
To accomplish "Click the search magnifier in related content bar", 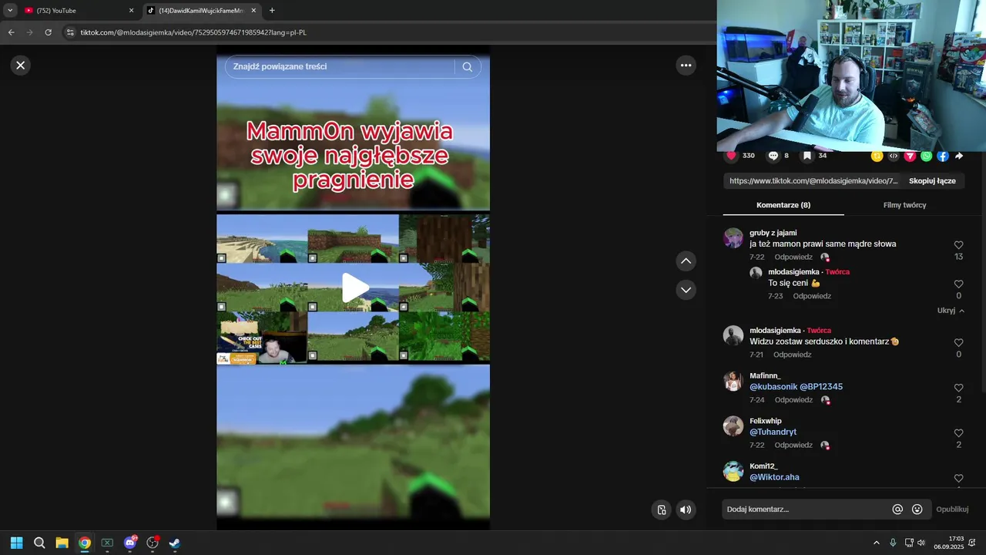I will [x=467, y=67].
